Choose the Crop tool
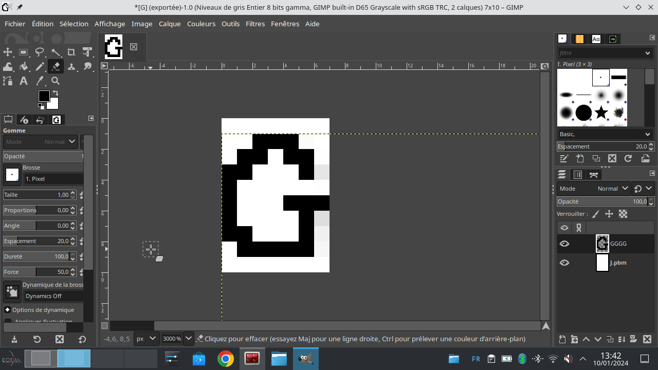Image resolution: width=658 pixels, height=370 pixels. click(x=71, y=52)
